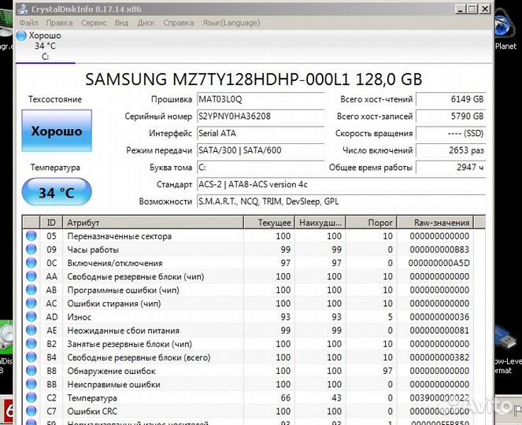This screenshot has height=425, width=522.
Task: Open the Справка menu
Action: [179, 23]
